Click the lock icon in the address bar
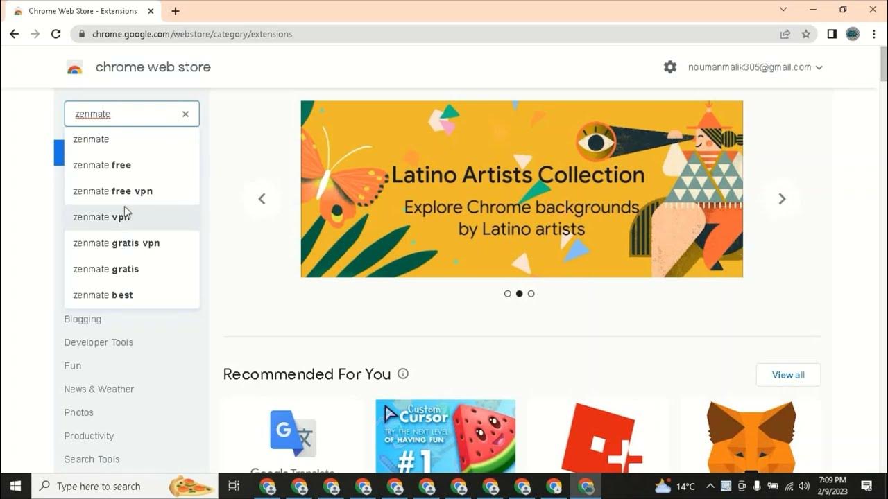The height and width of the screenshot is (499, 888). (x=82, y=34)
